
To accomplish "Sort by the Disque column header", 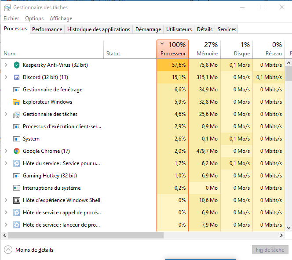I will [x=237, y=49].
